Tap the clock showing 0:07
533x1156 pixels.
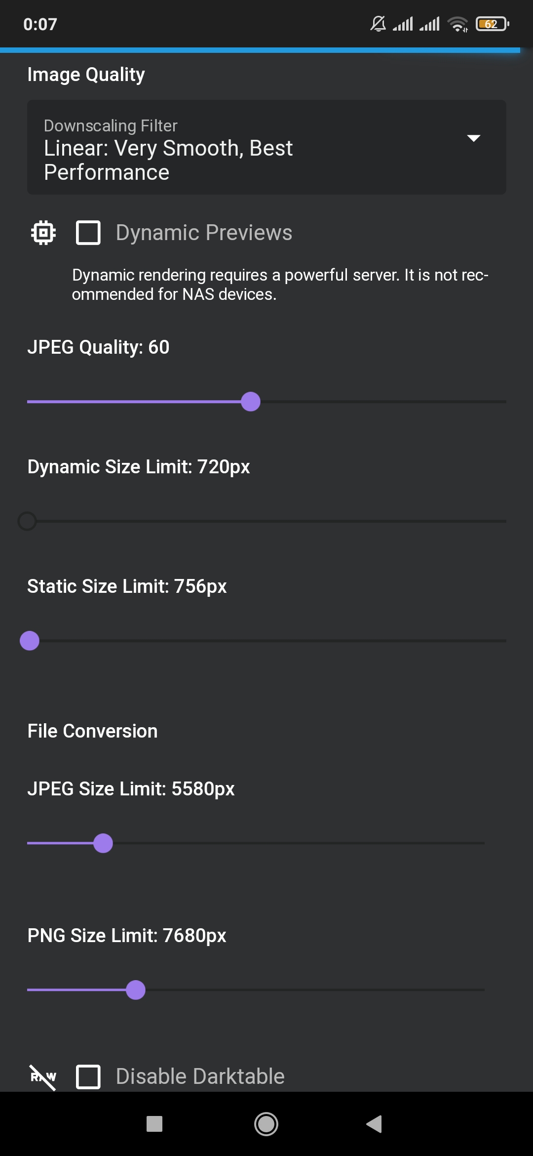[x=39, y=23]
